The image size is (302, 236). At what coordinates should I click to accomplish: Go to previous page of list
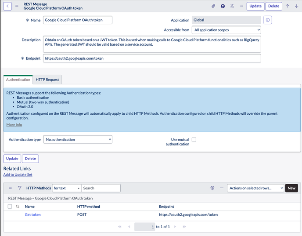pos(129,227)
